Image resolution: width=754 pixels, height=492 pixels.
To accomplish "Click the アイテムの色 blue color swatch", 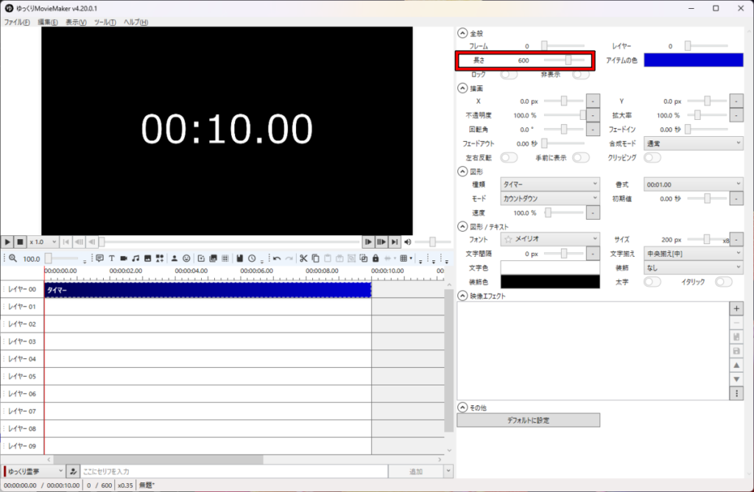I will (694, 60).
